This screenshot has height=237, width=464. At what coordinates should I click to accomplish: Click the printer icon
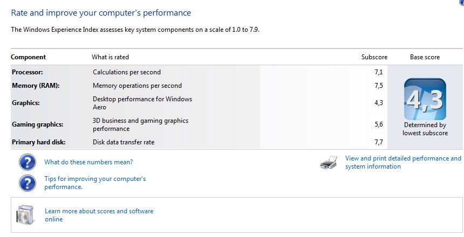329,162
